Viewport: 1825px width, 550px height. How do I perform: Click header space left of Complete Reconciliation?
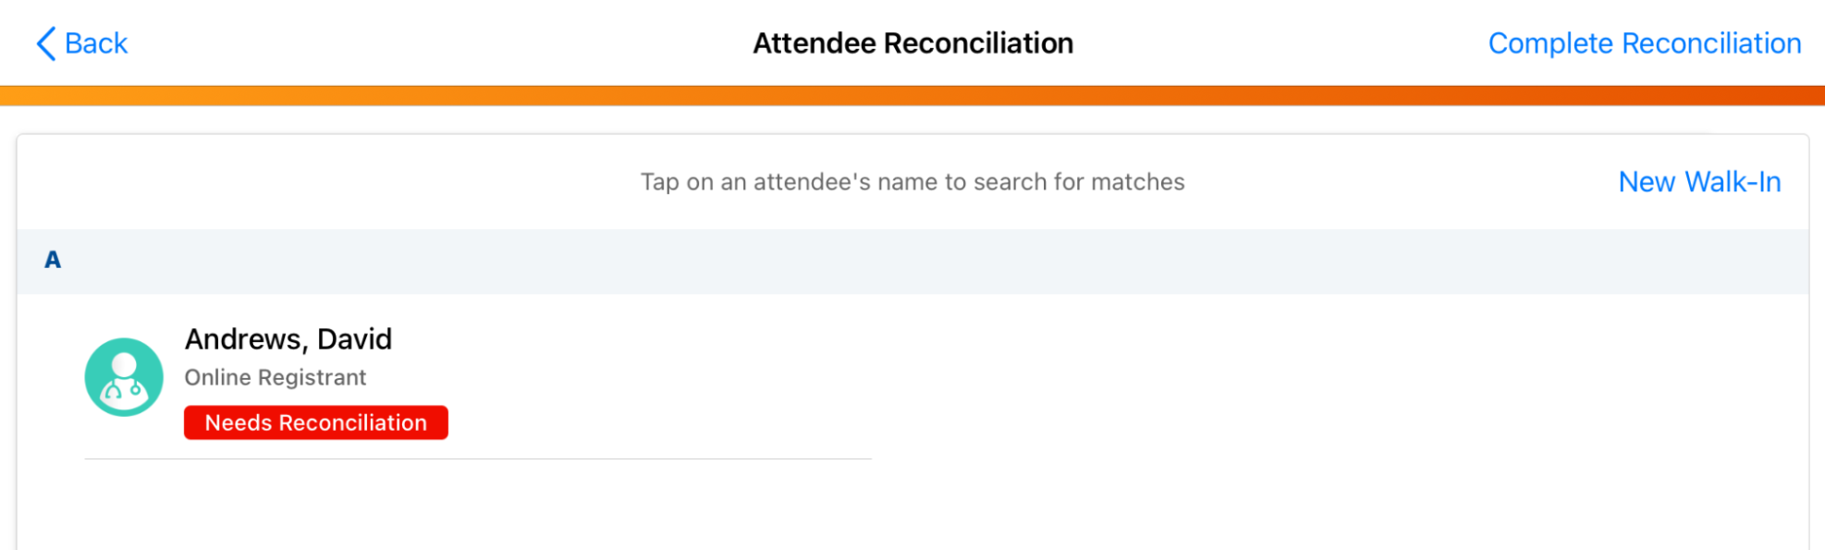(1294, 43)
